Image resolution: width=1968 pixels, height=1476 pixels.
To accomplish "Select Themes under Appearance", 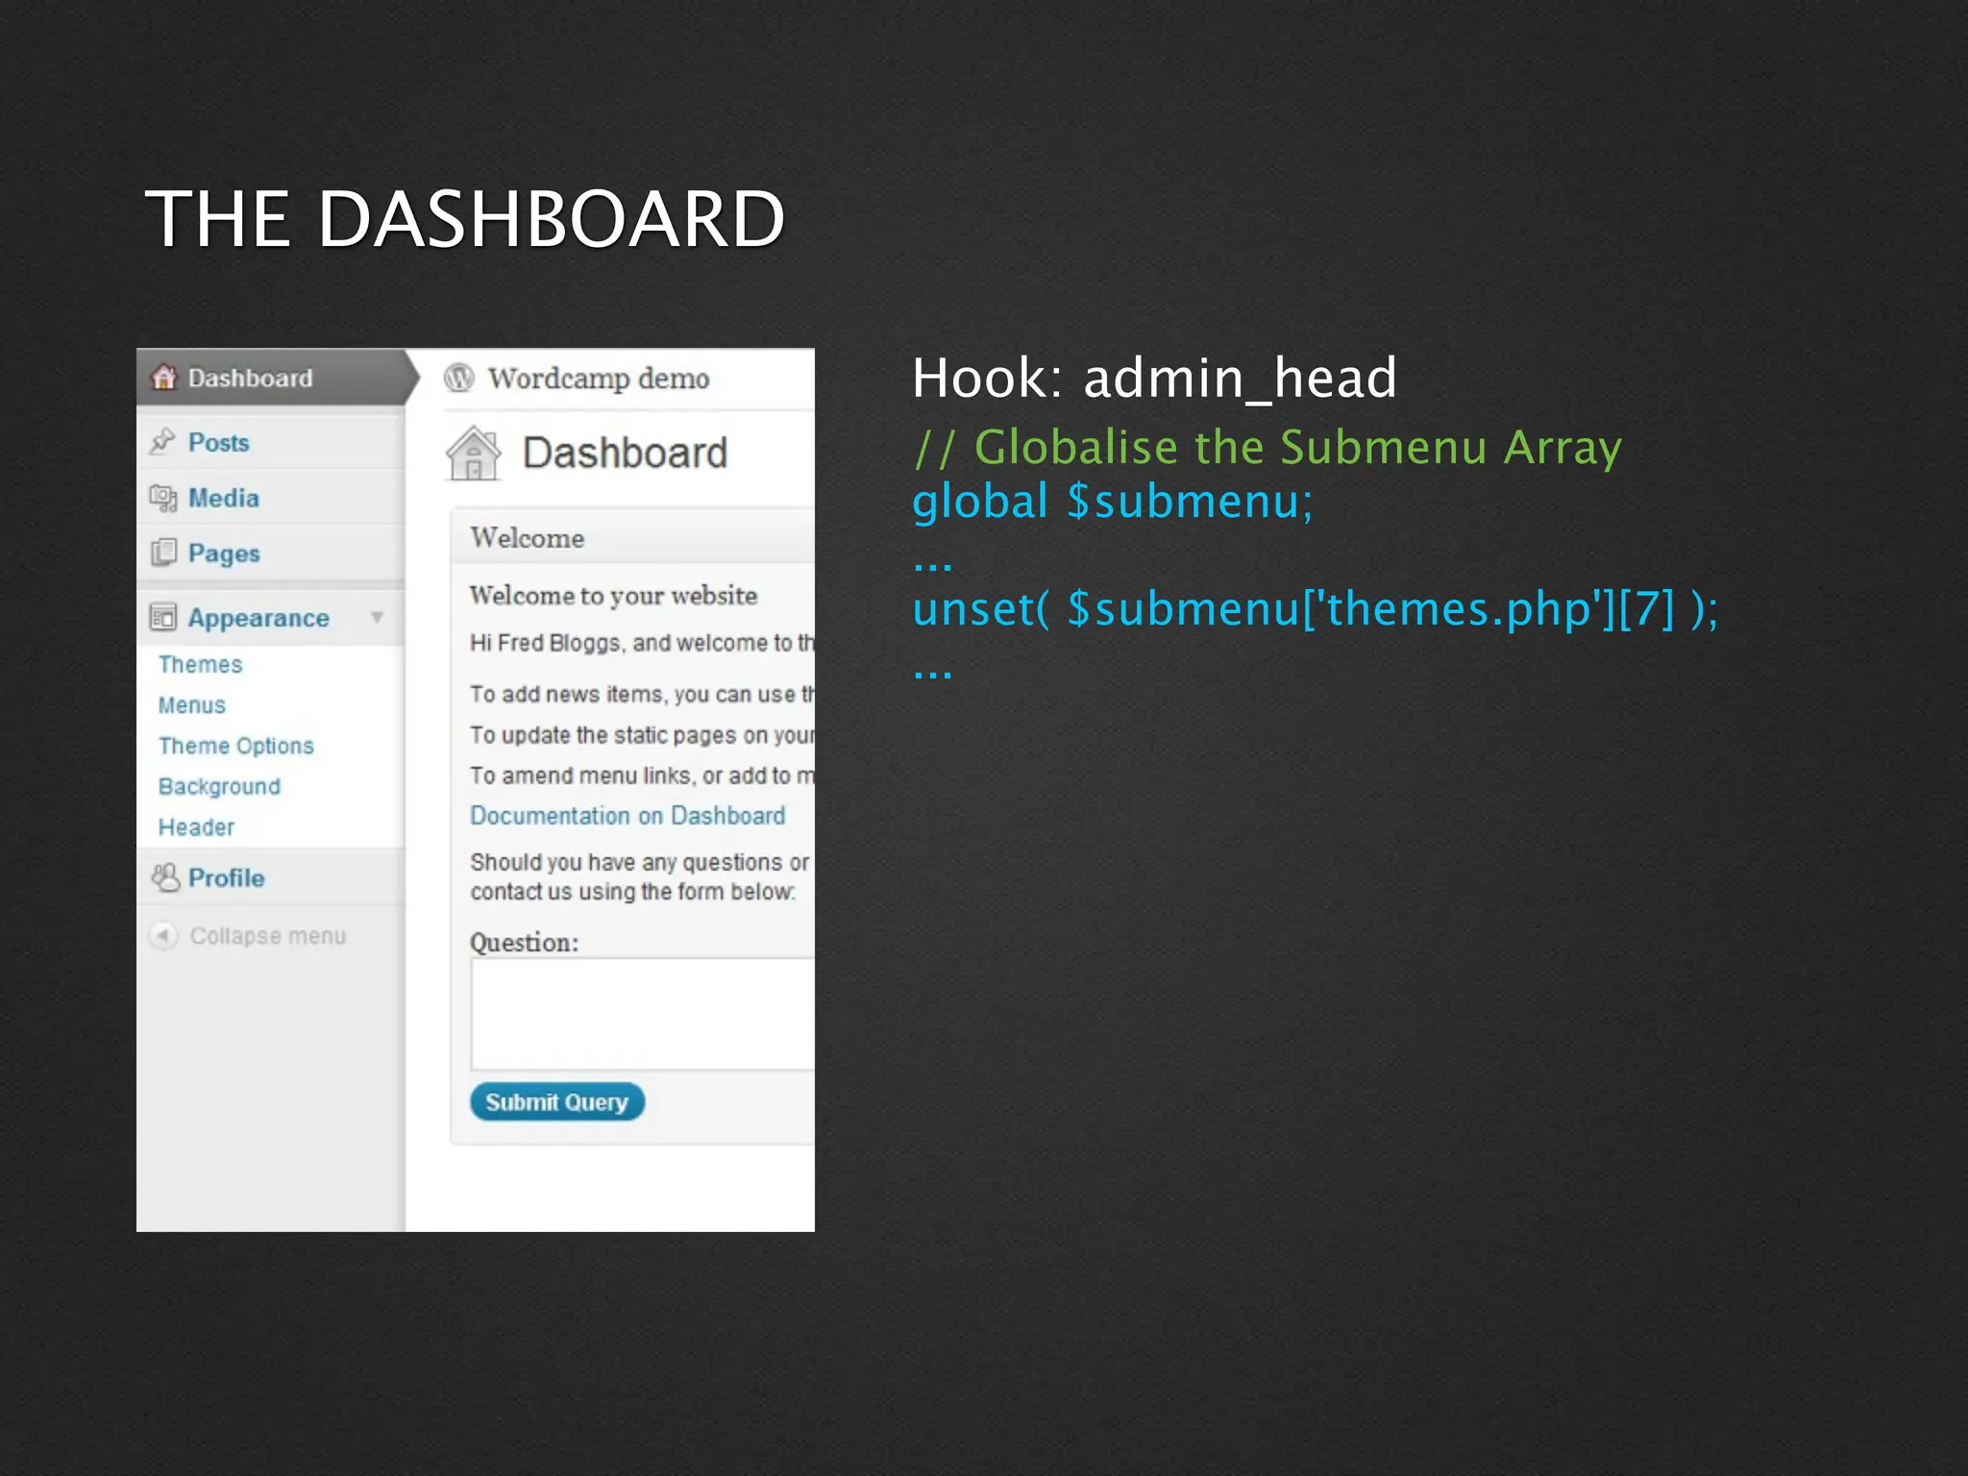I will [x=200, y=664].
